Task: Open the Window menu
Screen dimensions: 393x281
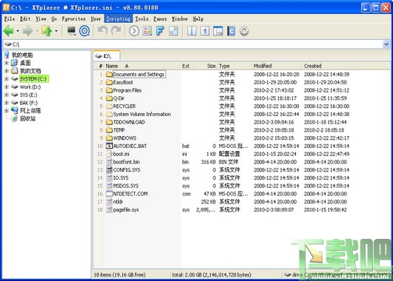Action: point(179,18)
